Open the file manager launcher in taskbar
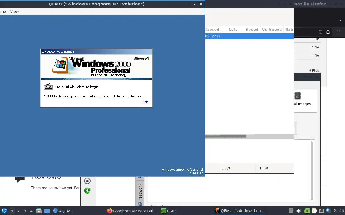The height and width of the screenshot is (215, 345). coord(39,211)
